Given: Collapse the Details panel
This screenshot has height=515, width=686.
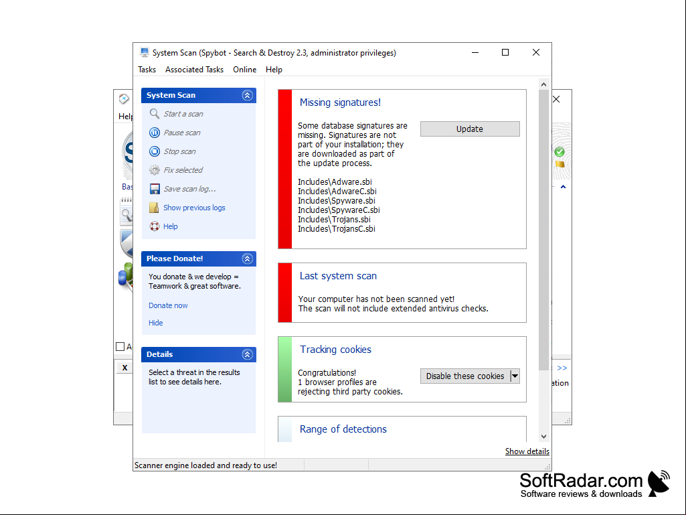Looking at the screenshot, I should click(247, 355).
